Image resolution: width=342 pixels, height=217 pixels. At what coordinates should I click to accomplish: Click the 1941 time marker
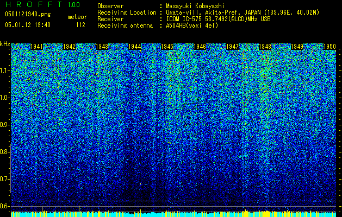[x=36, y=47]
